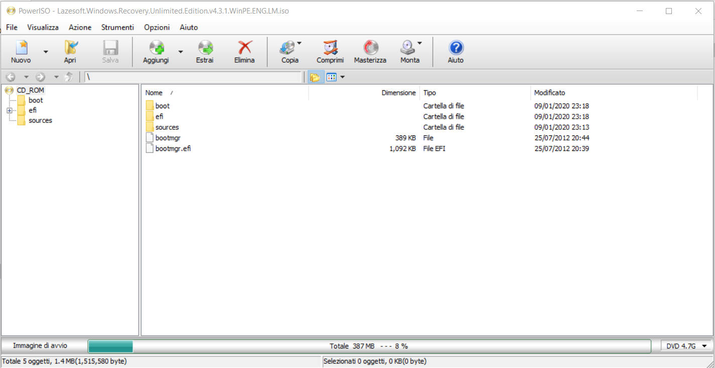Open the dropdown arrow beside Monta

pos(419,43)
